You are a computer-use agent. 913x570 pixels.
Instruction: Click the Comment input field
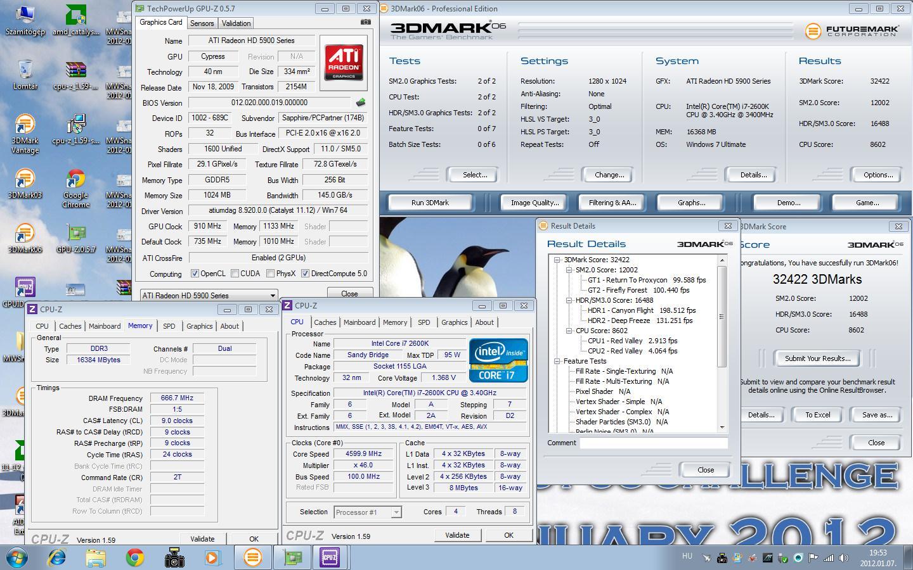654,443
